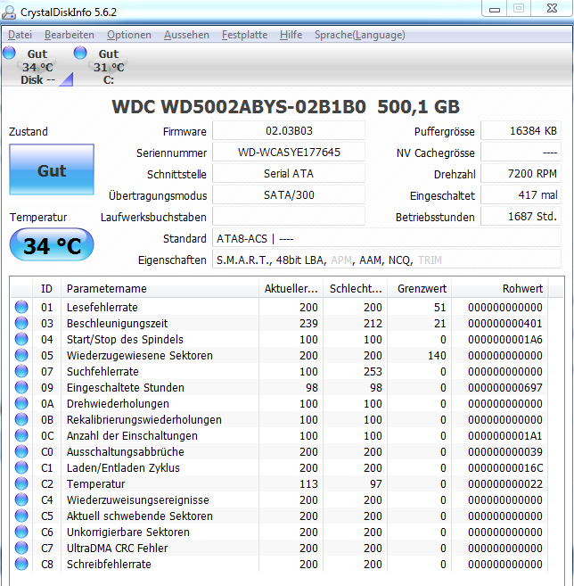The width and height of the screenshot is (574, 586).
Task: Select raw value 00000000016C
Action: (504, 468)
